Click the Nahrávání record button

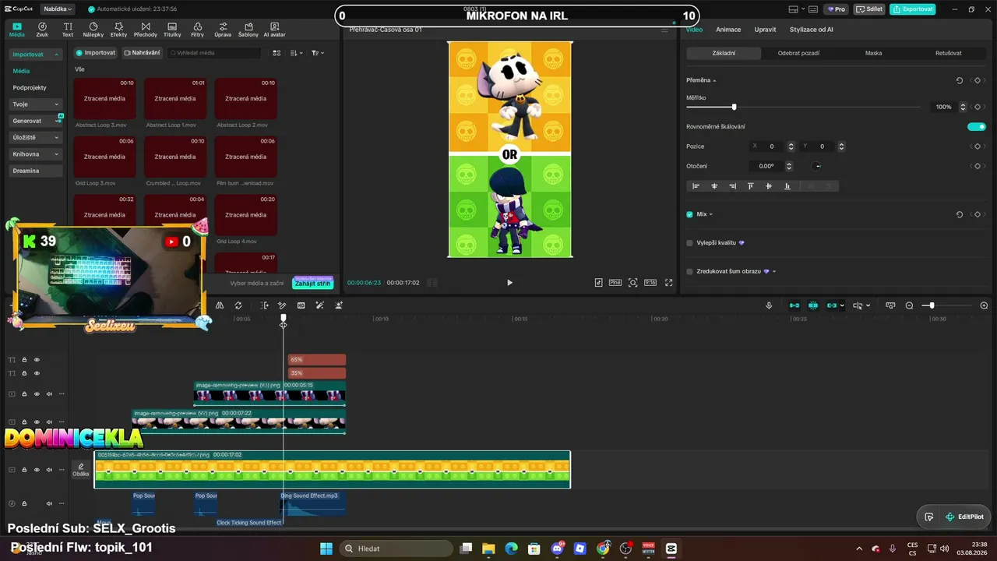tap(142, 53)
